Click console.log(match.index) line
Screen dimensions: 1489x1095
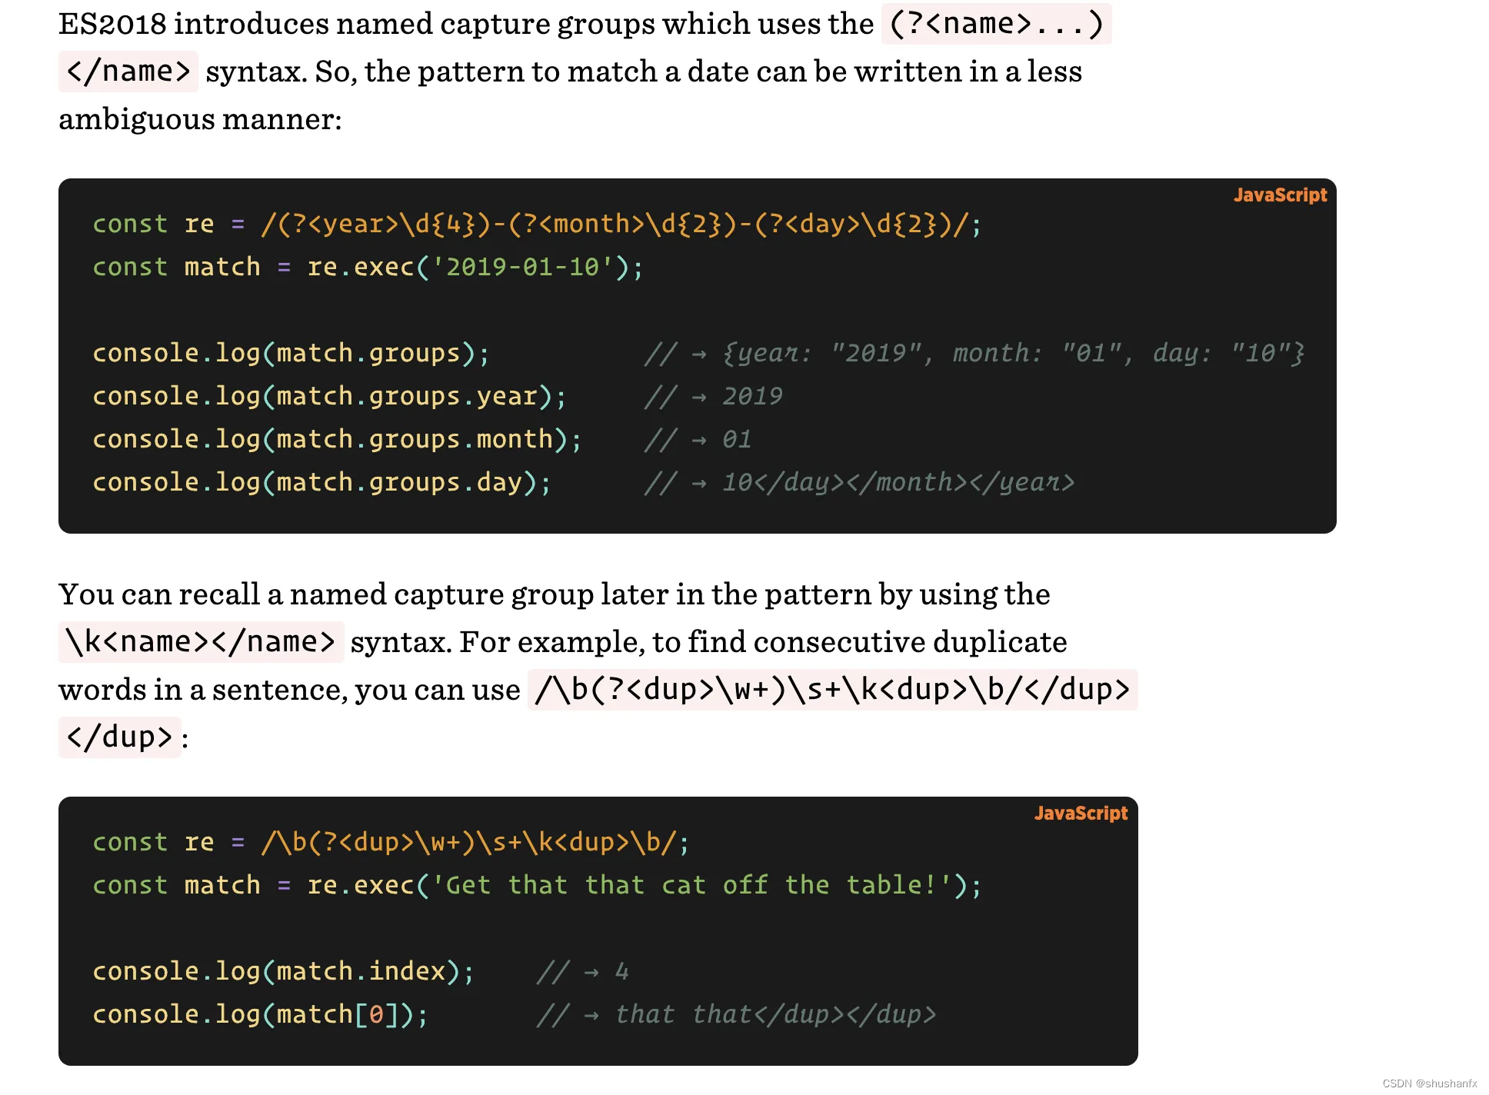(x=284, y=972)
